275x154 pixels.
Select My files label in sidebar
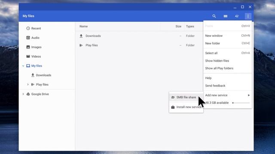point(37,66)
